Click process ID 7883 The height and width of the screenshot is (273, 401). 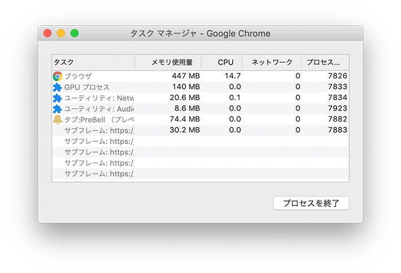tap(338, 130)
